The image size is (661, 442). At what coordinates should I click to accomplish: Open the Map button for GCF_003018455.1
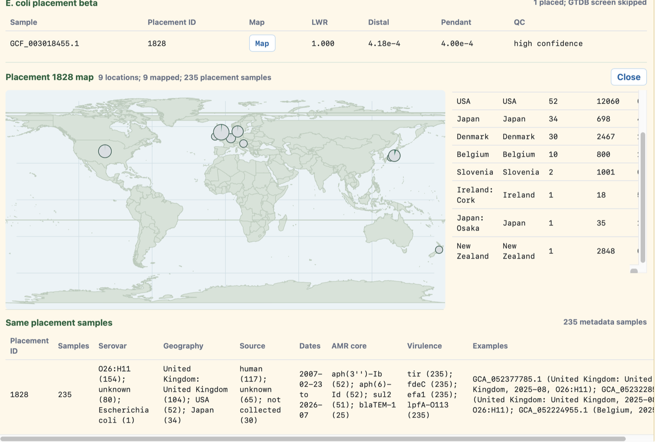click(x=262, y=43)
